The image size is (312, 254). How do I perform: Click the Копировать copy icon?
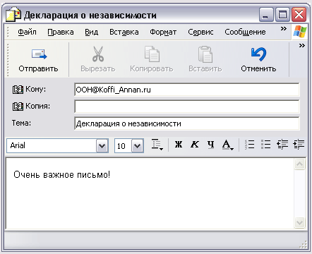pyautogui.click(x=152, y=54)
